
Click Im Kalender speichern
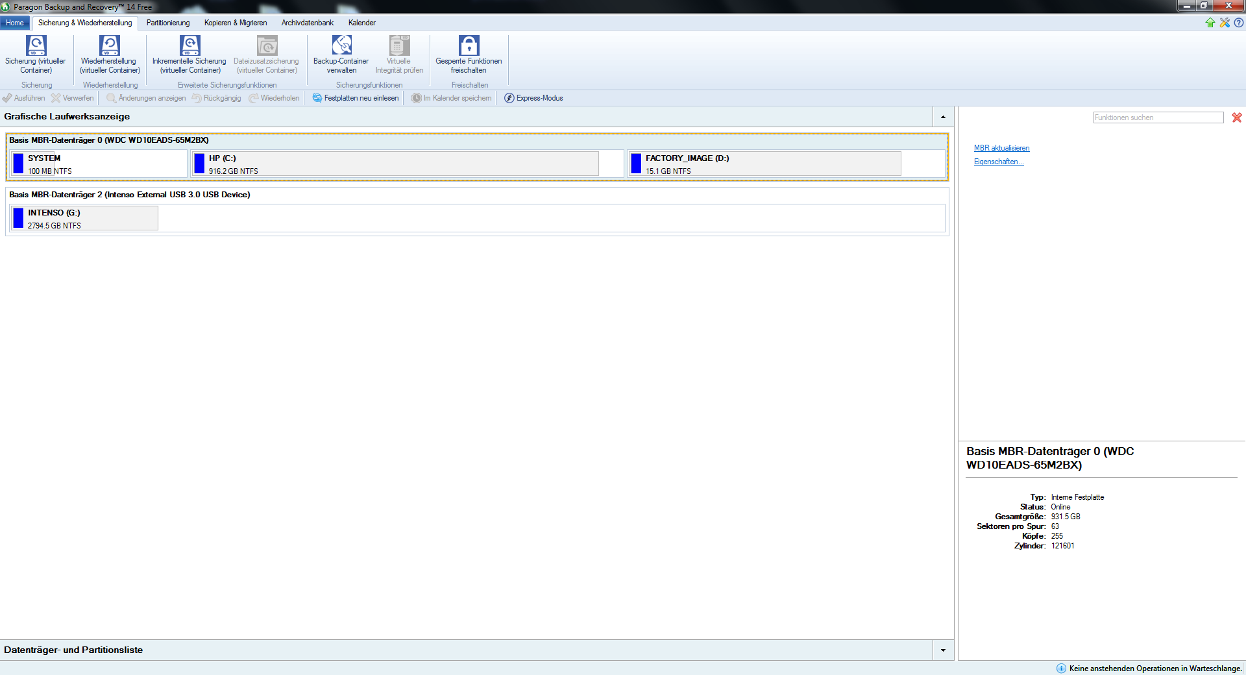pyautogui.click(x=452, y=98)
